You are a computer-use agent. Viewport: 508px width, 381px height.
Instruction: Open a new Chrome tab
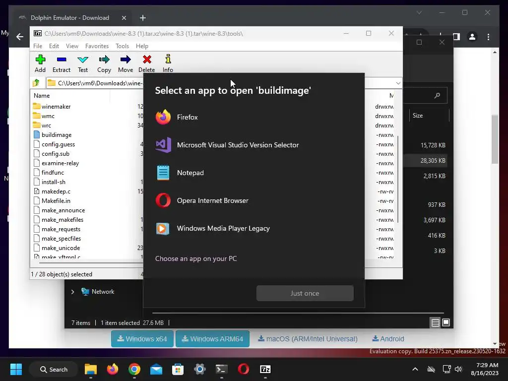click(142, 18)
